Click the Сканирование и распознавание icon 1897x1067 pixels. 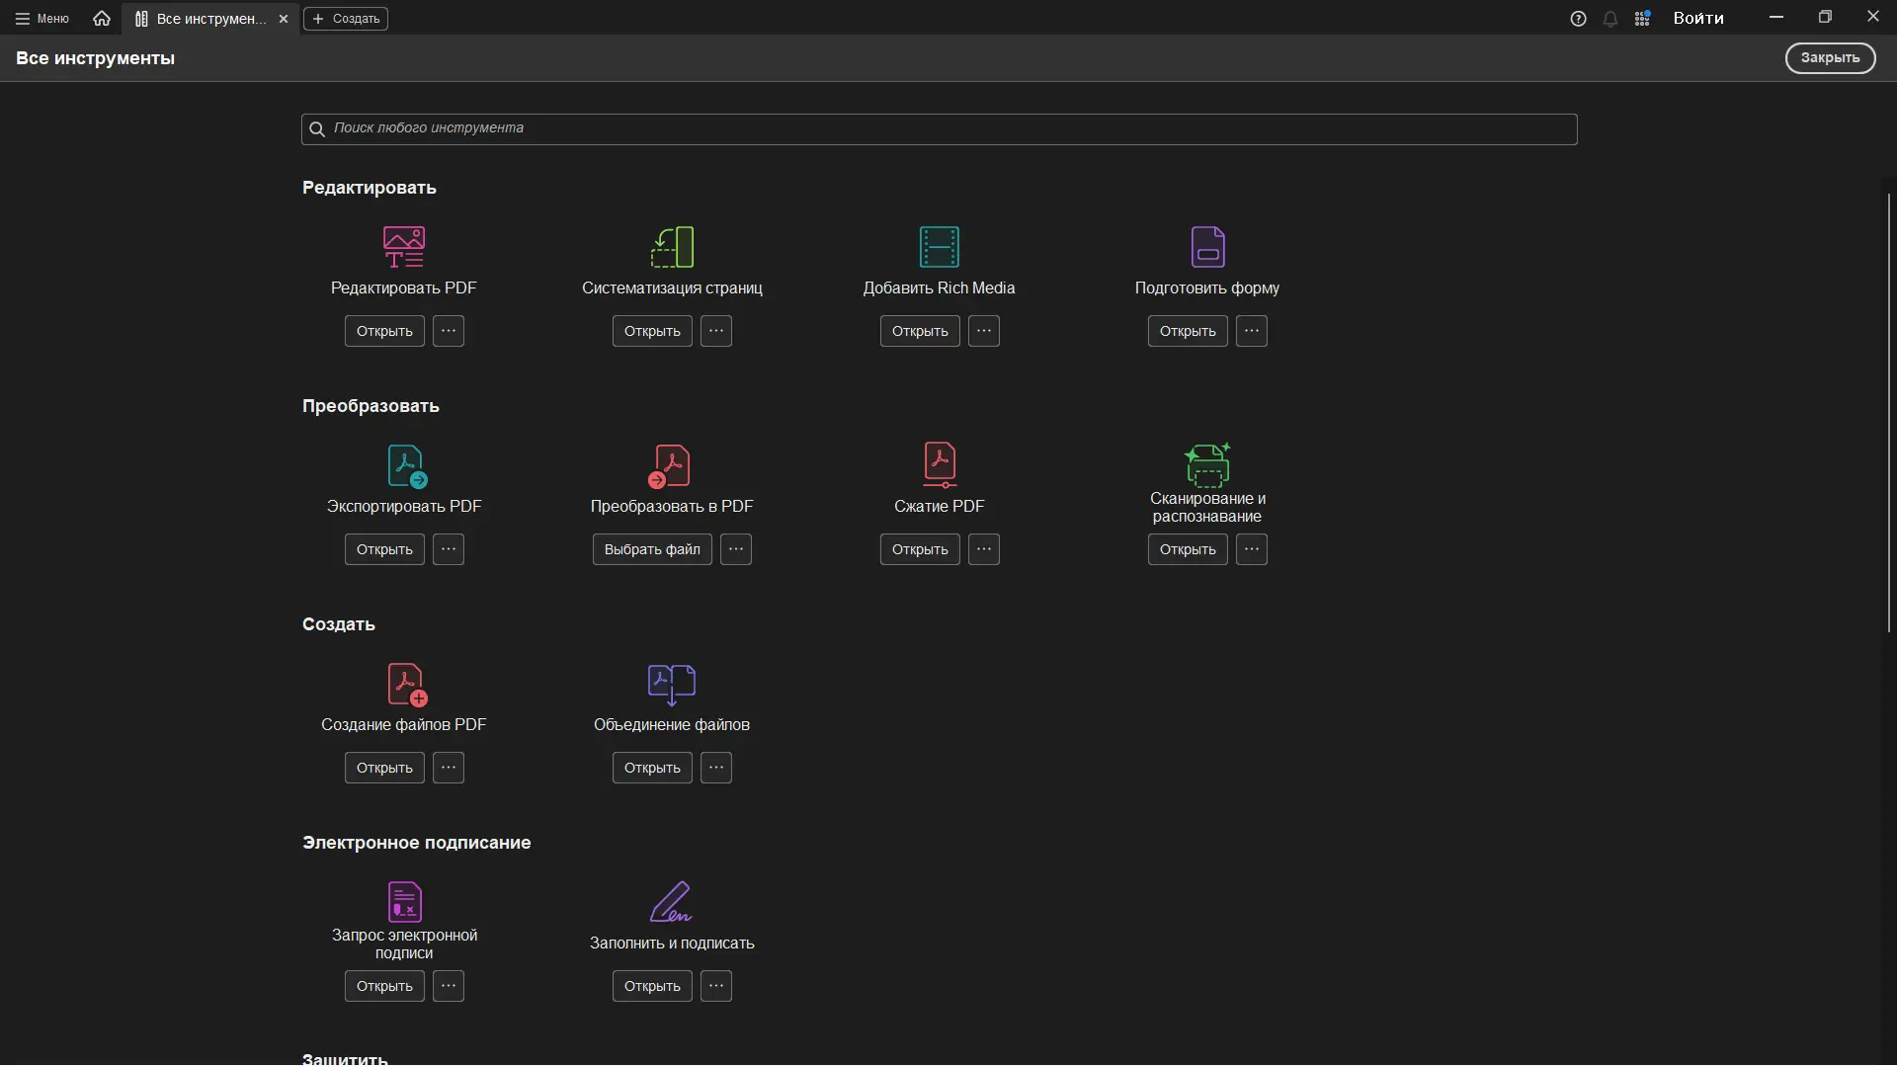click(1207, 464)
